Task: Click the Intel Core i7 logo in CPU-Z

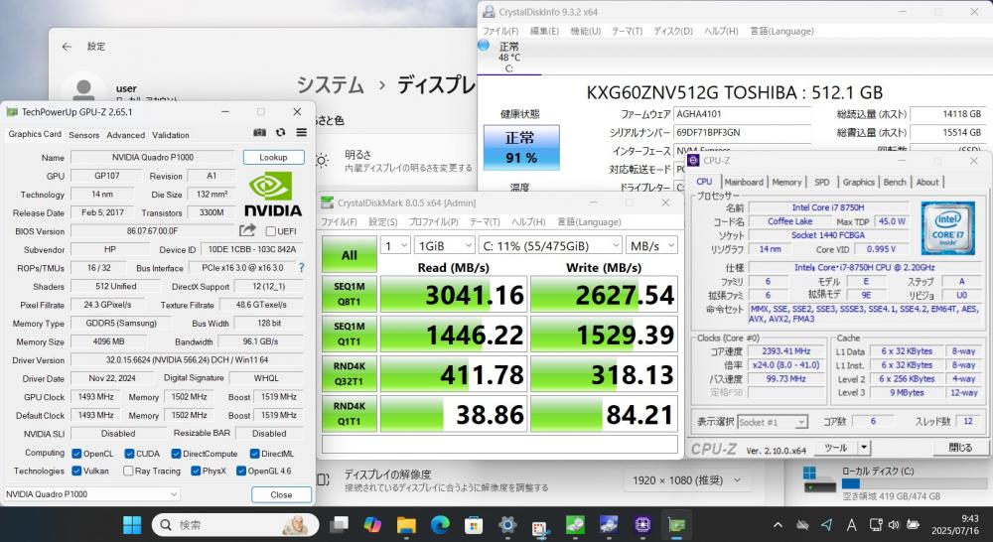Action: (948, 229)
